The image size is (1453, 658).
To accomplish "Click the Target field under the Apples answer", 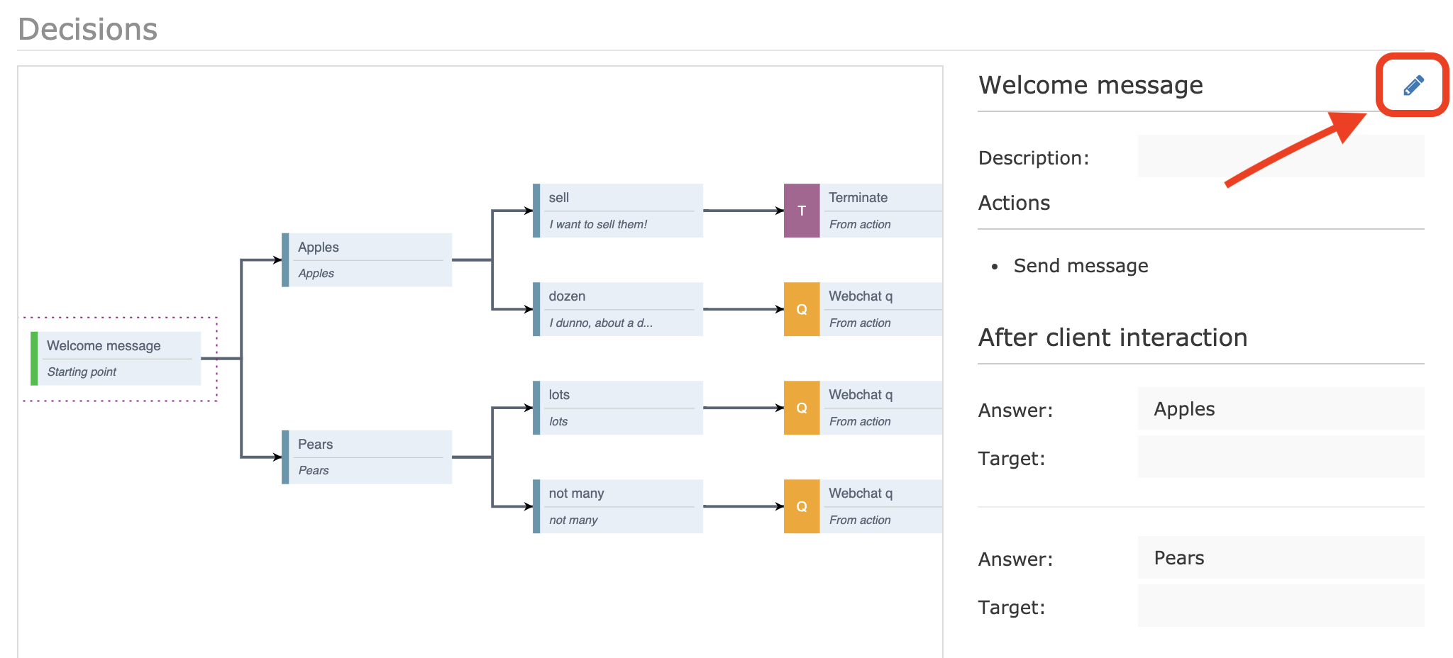I will click(1280, 457).
